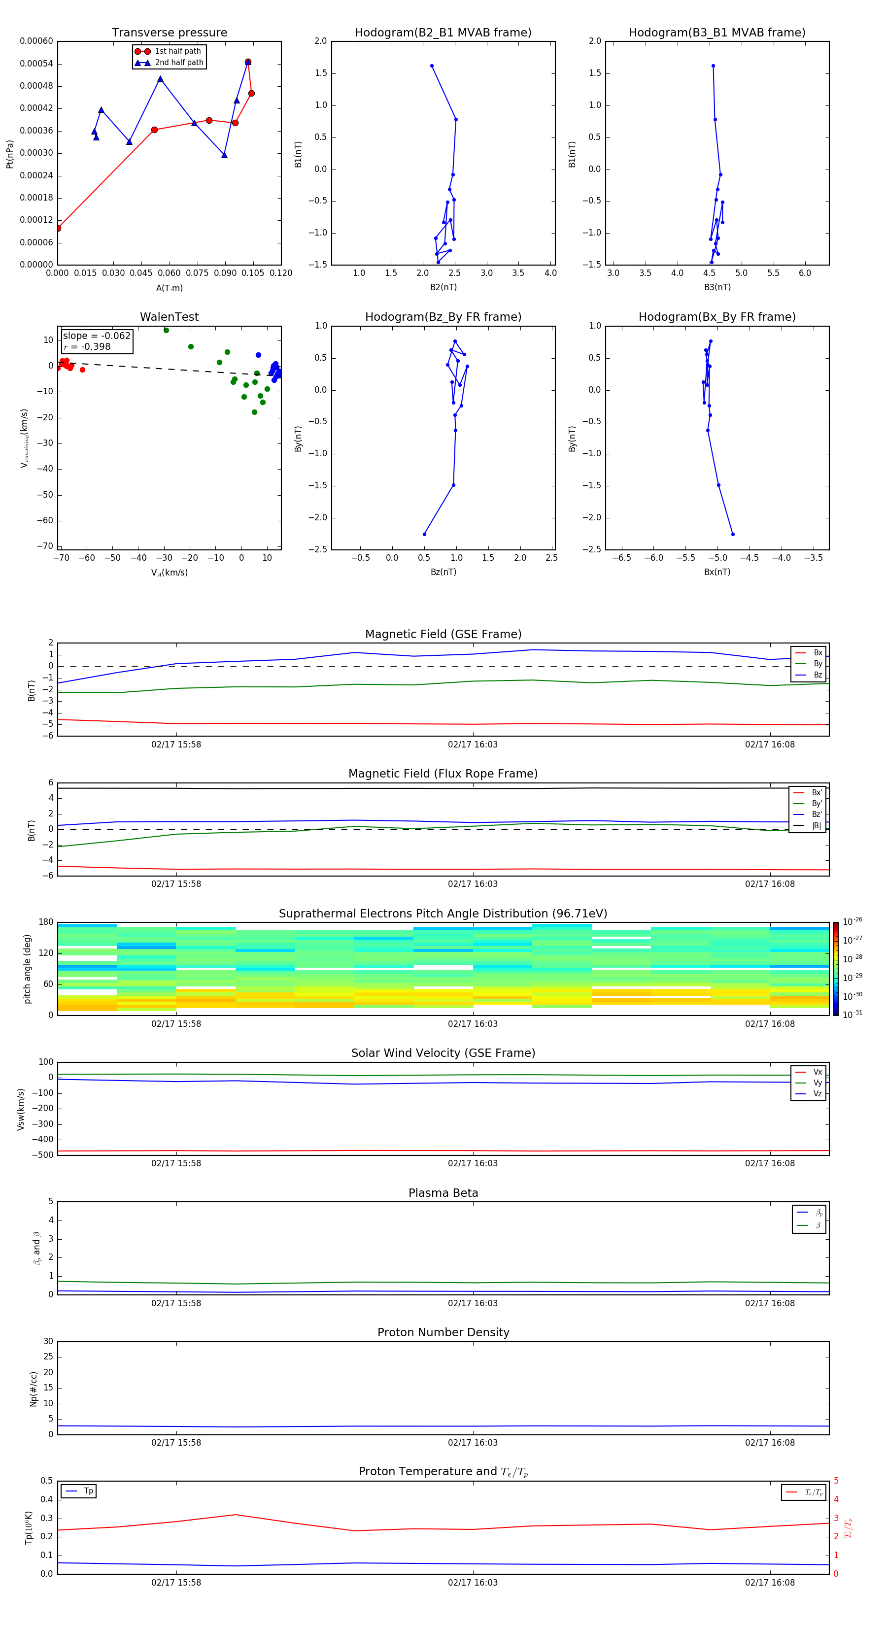
Task: Click the 'Magnetic Field (GSE Frame)' title
Action: [x=443, y=634]
